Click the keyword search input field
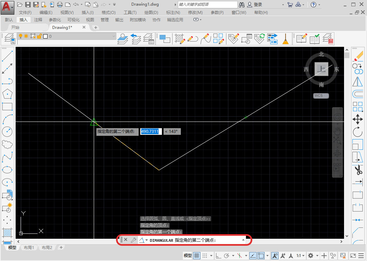The image size is (367, 261). tap(208, 4)
